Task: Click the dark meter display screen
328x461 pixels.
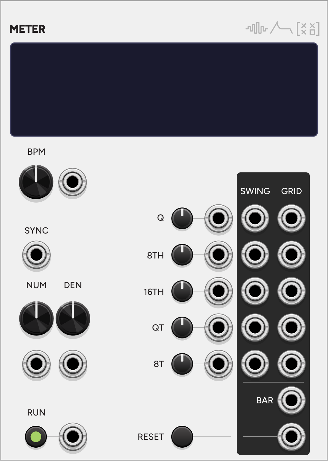Action: click(x=164, y=89)
